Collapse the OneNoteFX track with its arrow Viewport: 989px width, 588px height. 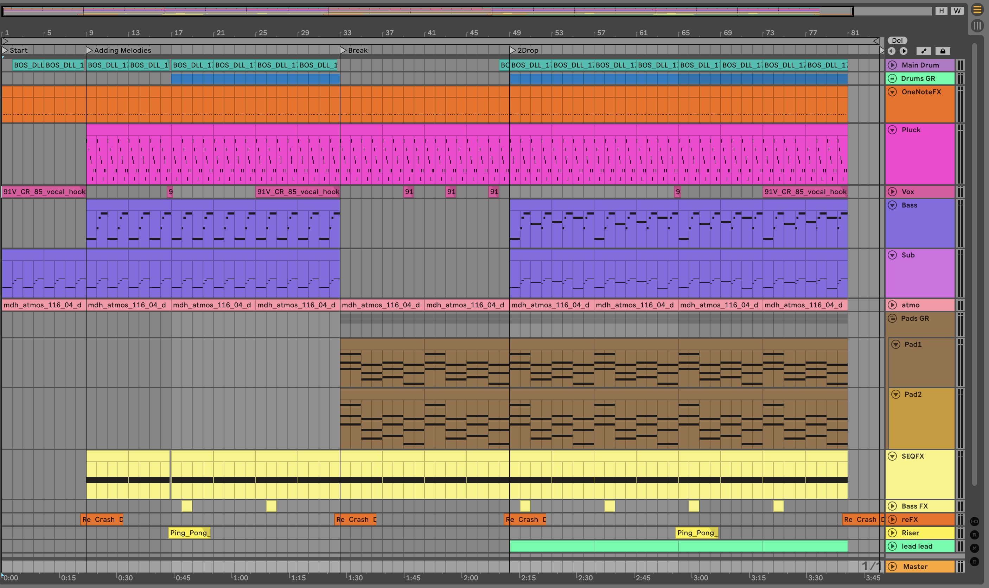(x=892, y=92)
